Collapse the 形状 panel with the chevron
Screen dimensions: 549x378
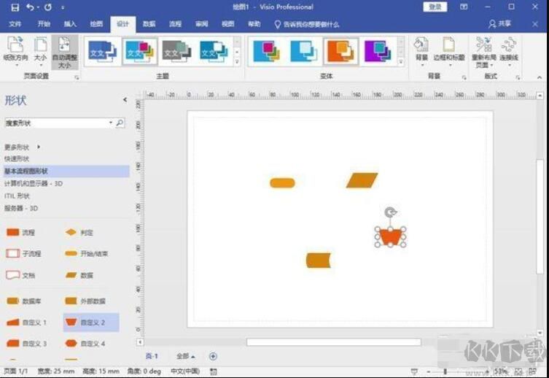[x=125, y=100]
